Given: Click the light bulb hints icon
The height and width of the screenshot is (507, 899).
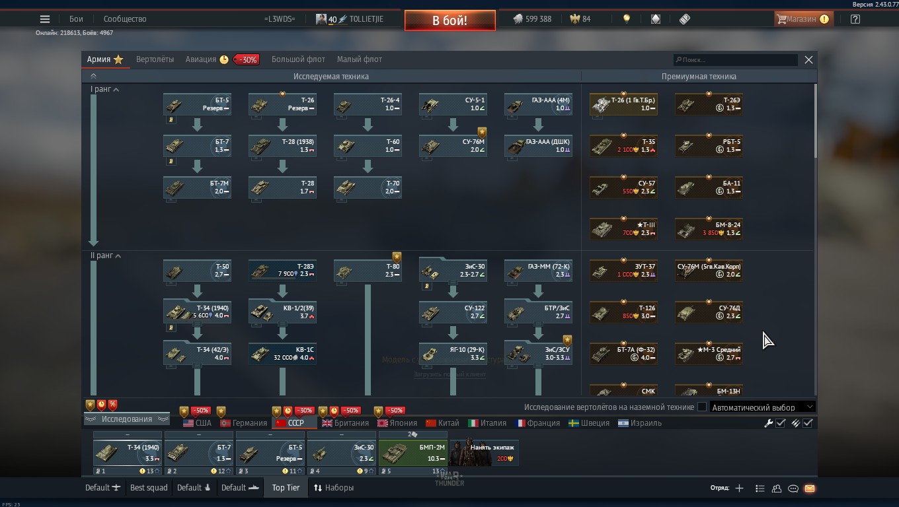Looking at the screenshot, I should coord(627,19).
